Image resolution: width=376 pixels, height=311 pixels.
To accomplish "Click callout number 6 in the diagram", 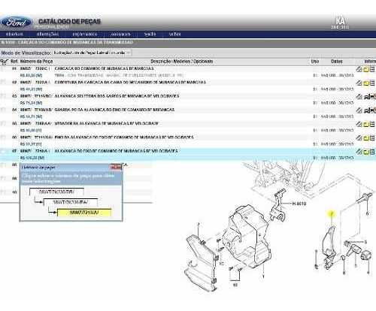I will (368, 213).
